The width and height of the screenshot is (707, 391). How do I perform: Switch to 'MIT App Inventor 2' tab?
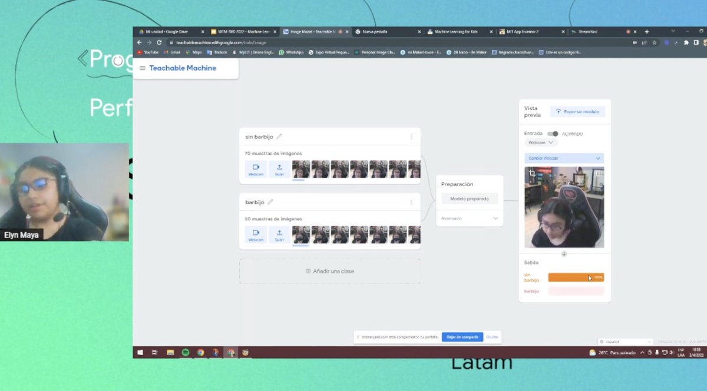[533, 31]
